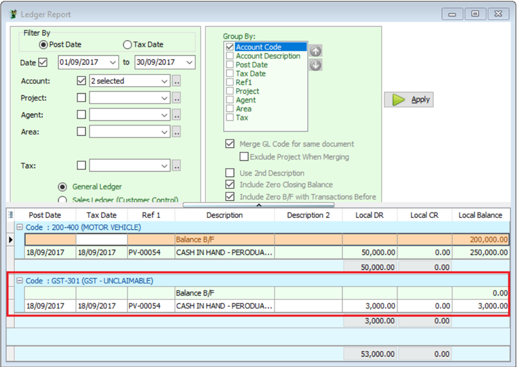Collapse the filter panel using the splitter arrow

258,204
